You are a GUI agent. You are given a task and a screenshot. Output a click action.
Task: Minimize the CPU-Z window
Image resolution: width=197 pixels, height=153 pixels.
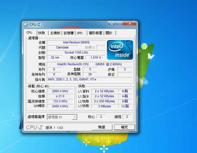pos(111,23)
